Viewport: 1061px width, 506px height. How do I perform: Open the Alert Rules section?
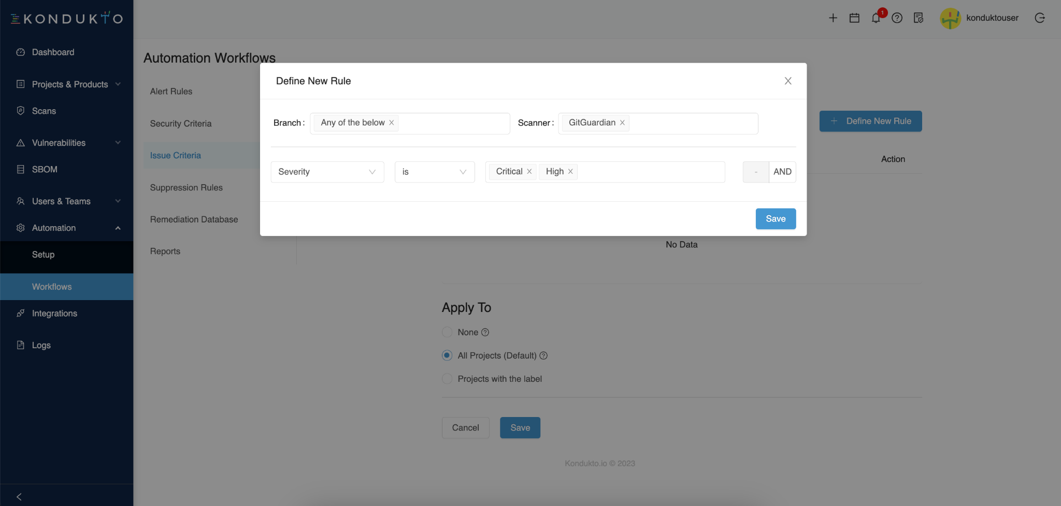171,91
